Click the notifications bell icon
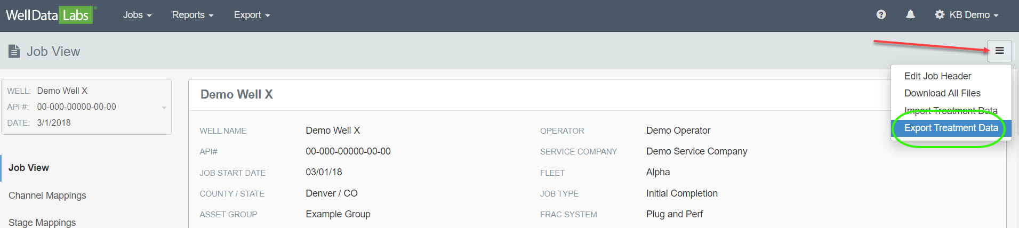 pos(910,15)
